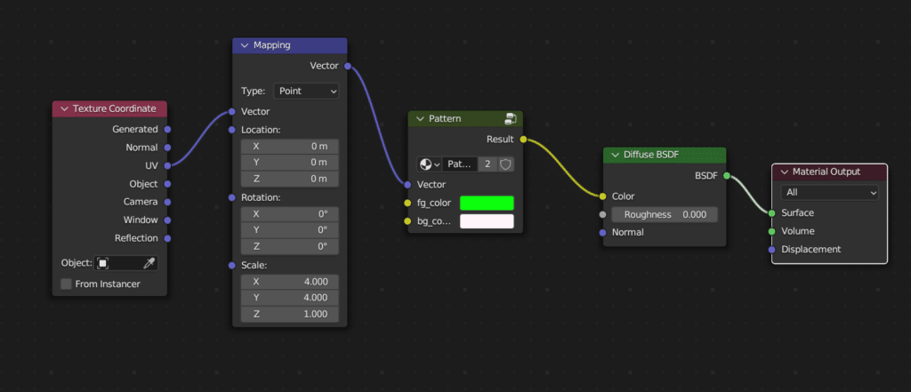This screenshot has width=911, height=392.
Task: Open the Mapping Type dropdown
Action: [x=306, y=91]
